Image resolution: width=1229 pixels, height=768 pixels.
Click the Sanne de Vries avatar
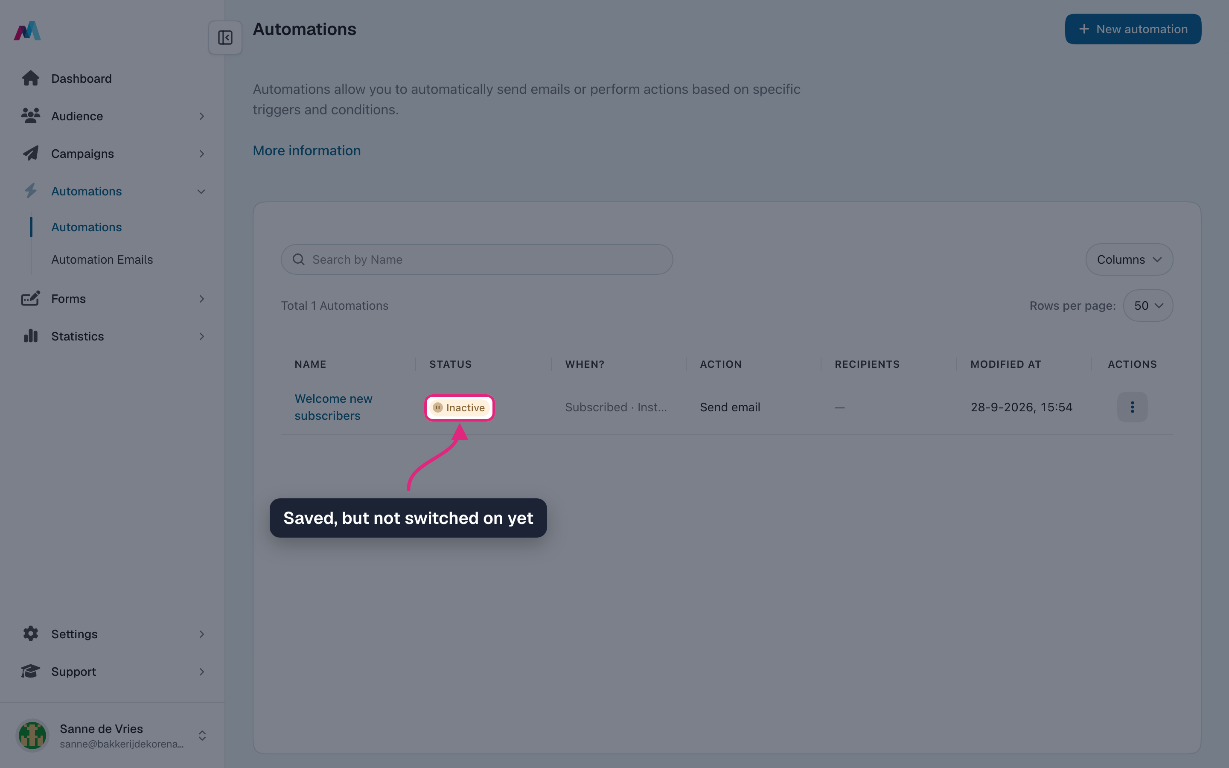(32, 736)
